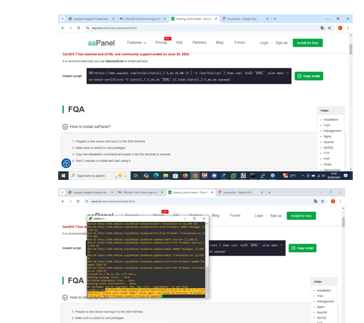Viewport: 364px width, 323px height.
Task: Open the Windows Start menu
Action: point(63,176)
